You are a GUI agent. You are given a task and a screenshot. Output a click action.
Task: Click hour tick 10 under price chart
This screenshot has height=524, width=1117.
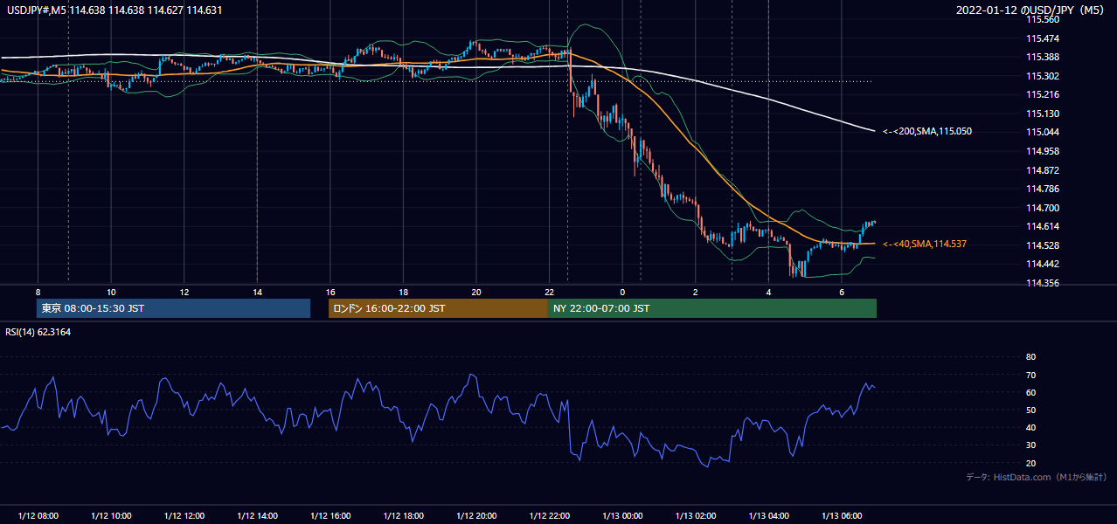tap(111, 292)
